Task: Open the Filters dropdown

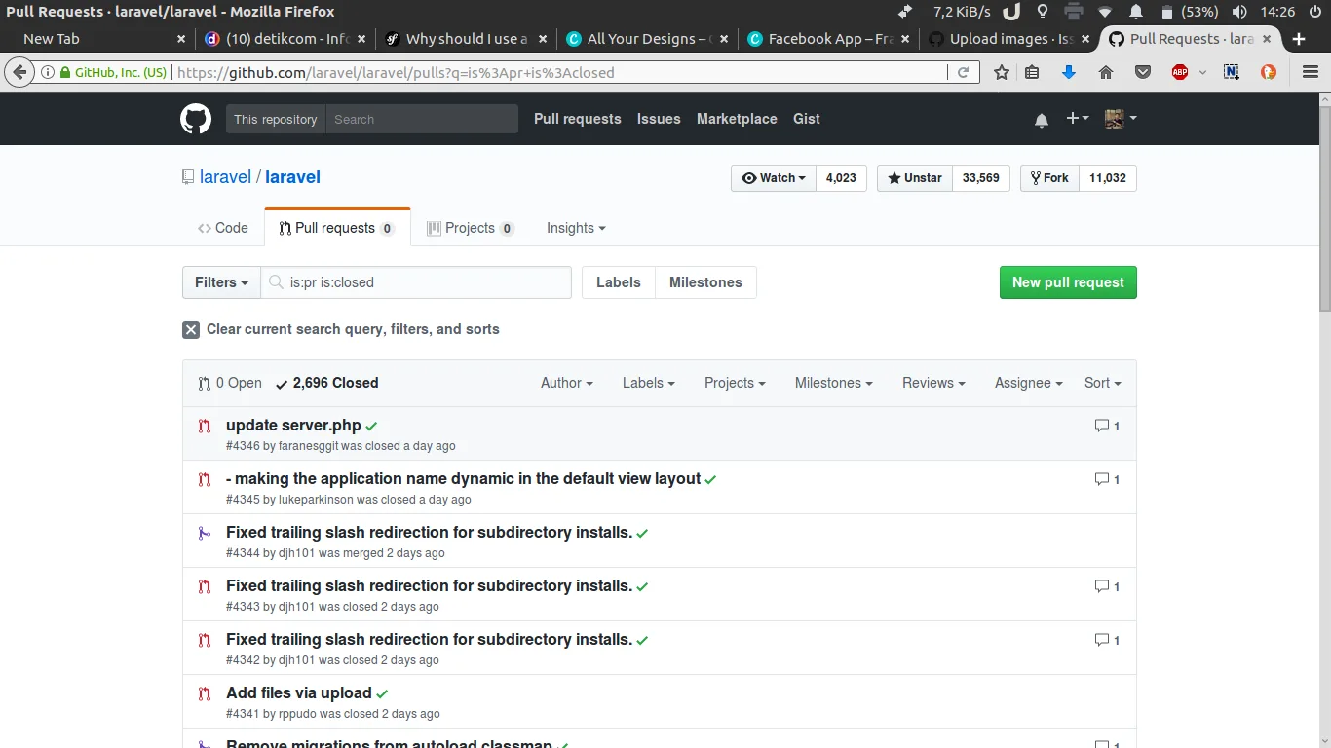Action: [x=221, y=282]
